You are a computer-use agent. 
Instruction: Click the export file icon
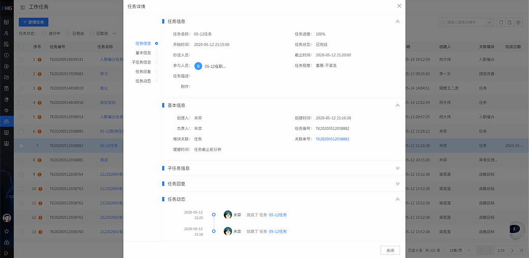click(x=510, y=23)
